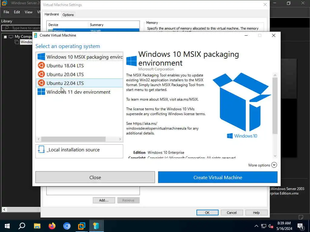Open taskbar Search icon
The height and width of the screenshot is (232, 310).
tap(22, 226)
